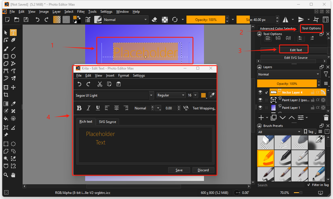Pick text color with the eyedropper icon

[212, 95]
